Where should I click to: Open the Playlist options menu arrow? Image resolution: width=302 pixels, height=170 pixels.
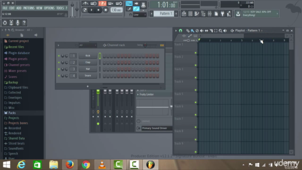click(x=176, y=30)
